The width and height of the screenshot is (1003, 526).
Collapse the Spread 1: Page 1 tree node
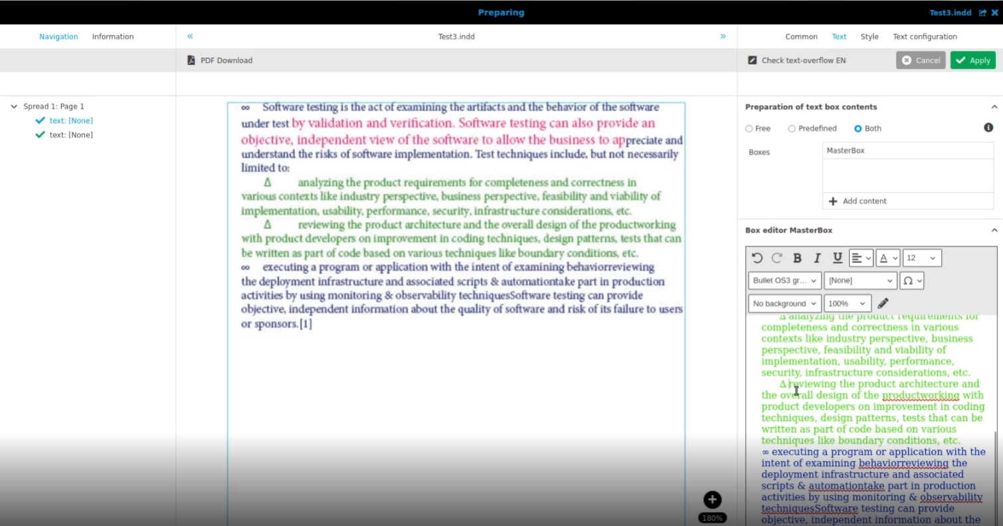[14, 106]
